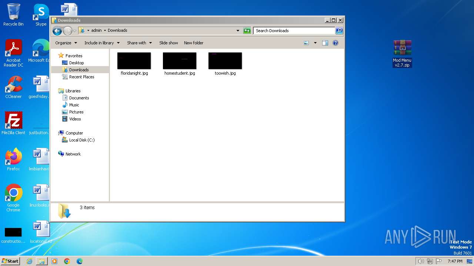Select Favorites in navigation pane
Image resolution: width=474 pixels, height=266 pixels.
[74, 56]
